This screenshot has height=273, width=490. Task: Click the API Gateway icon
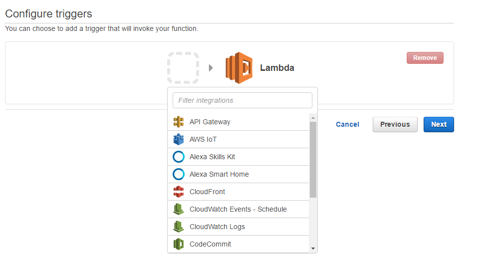179,122
